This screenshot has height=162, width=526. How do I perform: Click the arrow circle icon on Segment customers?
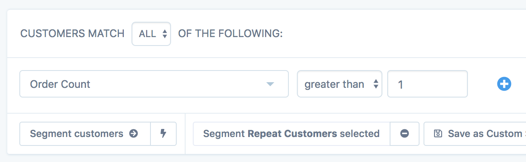pos(134,133)
